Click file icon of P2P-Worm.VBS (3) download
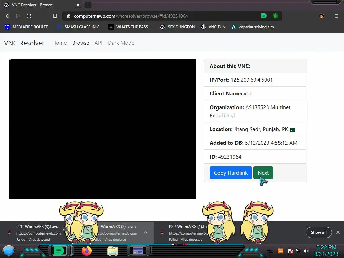The image size is (344, 258). tap(9, 233)
